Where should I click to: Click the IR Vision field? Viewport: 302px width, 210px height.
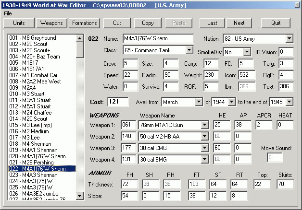286,52
